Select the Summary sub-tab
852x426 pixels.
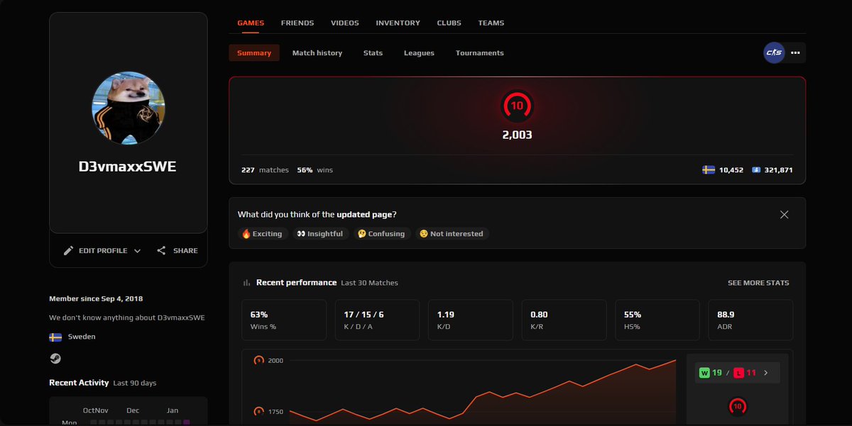pyautogui.click(x=254, y=53)
